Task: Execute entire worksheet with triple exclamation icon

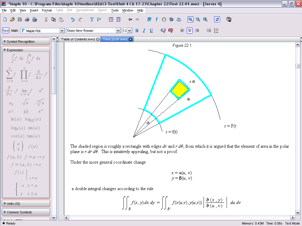Action: 149,19
